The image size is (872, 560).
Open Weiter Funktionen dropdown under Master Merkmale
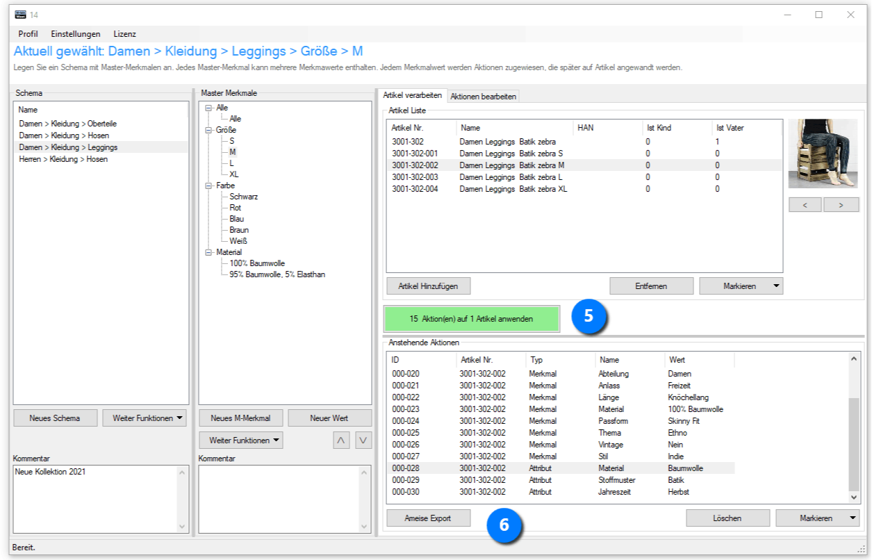click(241, 440)
